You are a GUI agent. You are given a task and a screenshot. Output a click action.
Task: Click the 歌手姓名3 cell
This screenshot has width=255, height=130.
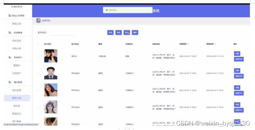click(x=76, y=90)
